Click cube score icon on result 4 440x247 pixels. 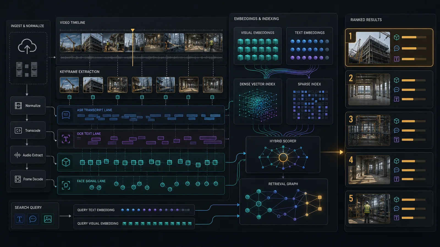point(397,161)
